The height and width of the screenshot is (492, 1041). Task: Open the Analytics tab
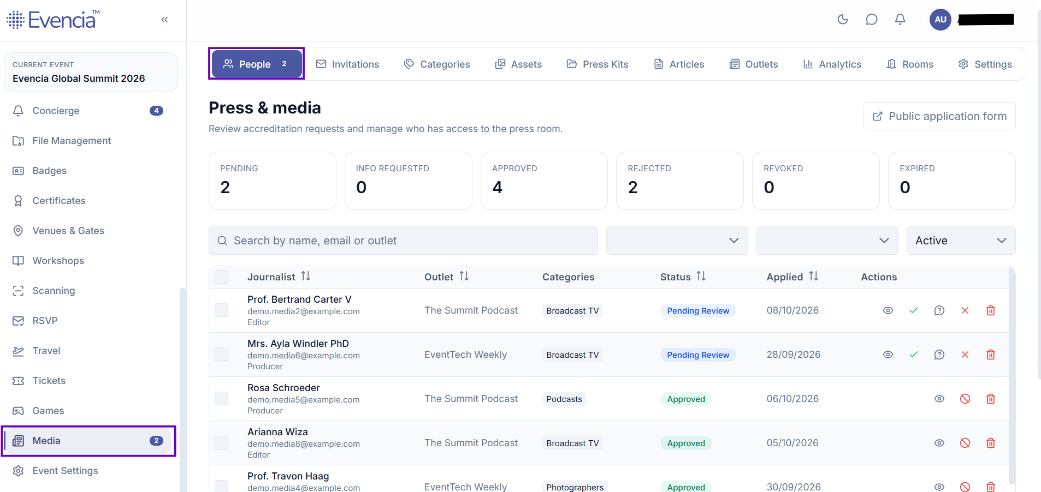coord(832,64)
